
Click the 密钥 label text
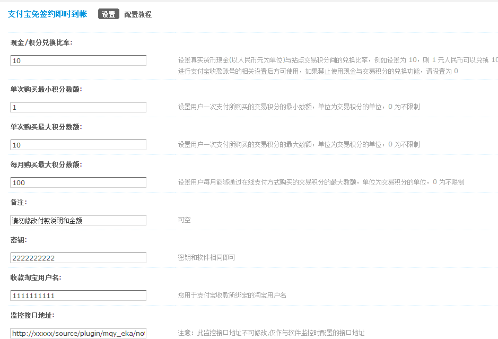coord(19,240)
